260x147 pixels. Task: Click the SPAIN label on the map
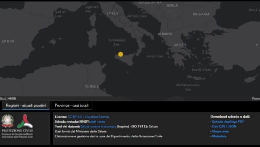pyautogui.click(x=8, y=41)
